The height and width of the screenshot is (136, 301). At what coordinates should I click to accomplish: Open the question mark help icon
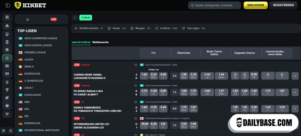click(x=11, y=131)
